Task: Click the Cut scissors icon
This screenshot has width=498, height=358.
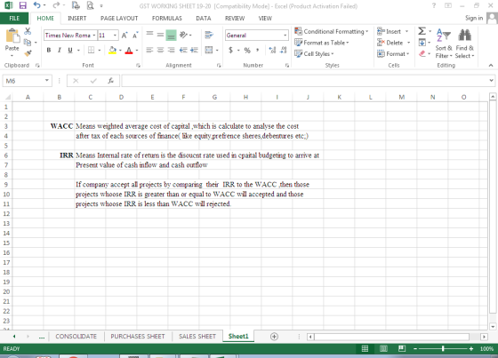Action: [x=28, y=31]
